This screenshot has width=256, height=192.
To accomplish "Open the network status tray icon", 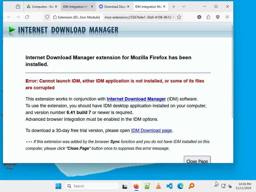I will click(x=223, y=186).
